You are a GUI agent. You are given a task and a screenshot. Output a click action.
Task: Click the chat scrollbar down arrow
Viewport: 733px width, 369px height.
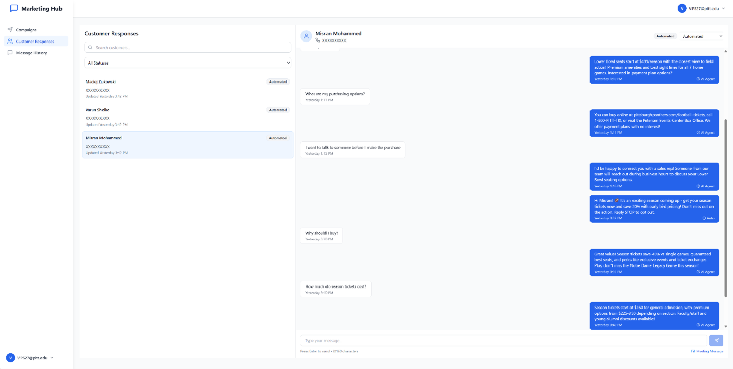coord(726,326)
